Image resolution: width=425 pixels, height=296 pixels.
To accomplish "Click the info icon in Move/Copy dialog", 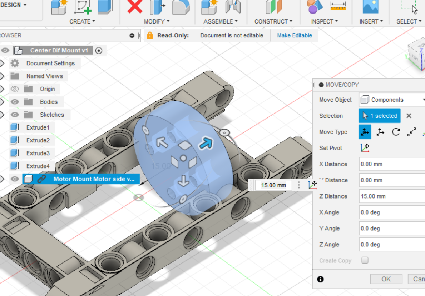I will 320,279.
